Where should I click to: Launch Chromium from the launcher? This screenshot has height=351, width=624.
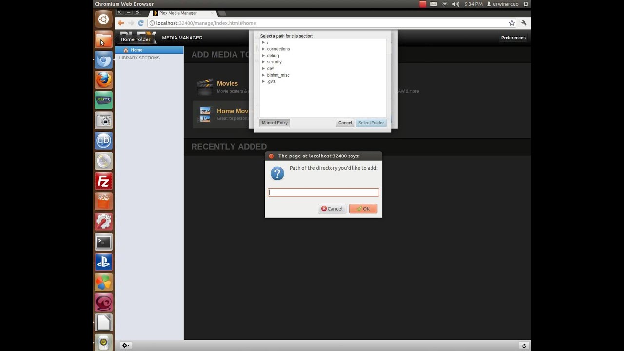103,60
